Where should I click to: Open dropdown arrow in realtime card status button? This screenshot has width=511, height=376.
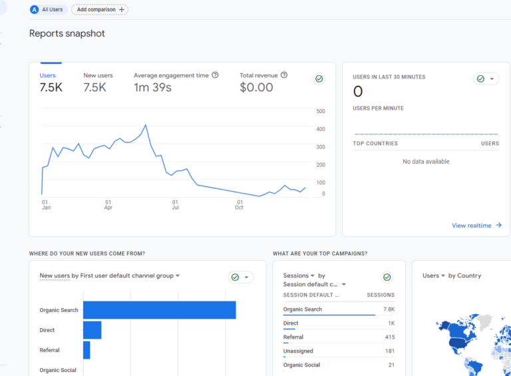[x=492, y=79]
